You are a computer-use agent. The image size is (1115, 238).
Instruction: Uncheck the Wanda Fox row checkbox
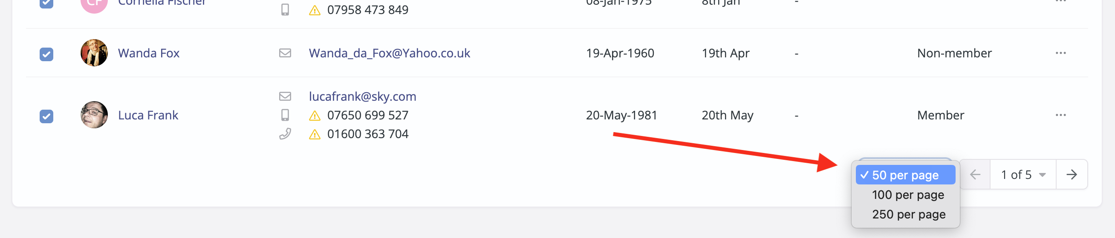click(x=46, y=54)
